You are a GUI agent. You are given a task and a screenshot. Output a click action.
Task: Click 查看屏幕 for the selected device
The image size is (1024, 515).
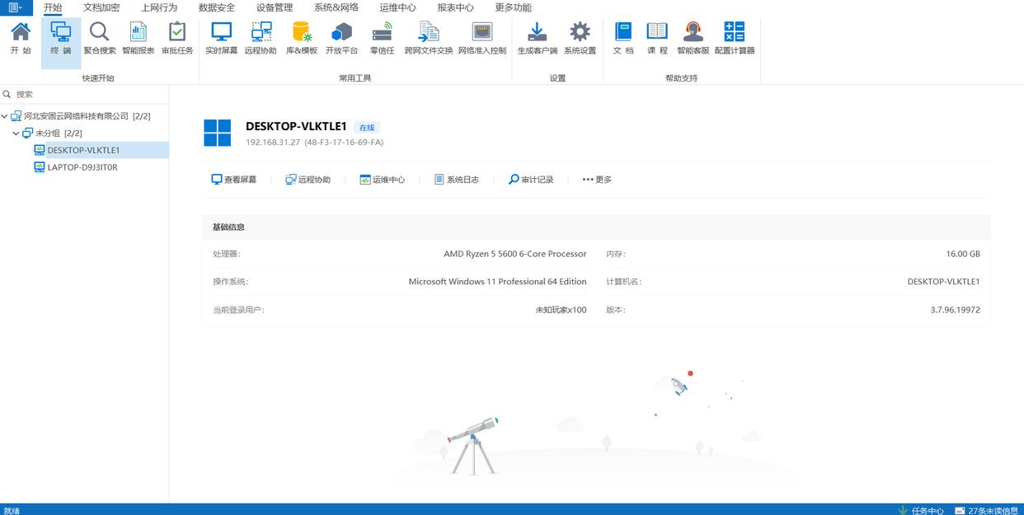pyautogui.click(x=234, y=180)
